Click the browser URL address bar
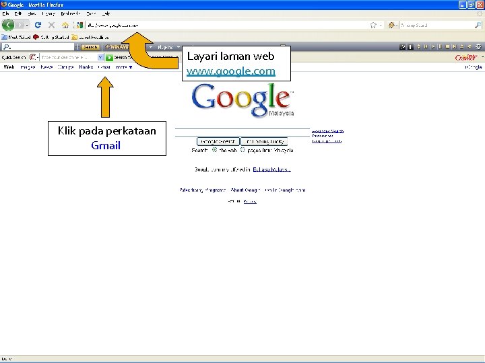The width and height of the screenshot is (485, 363). [228, 25]
